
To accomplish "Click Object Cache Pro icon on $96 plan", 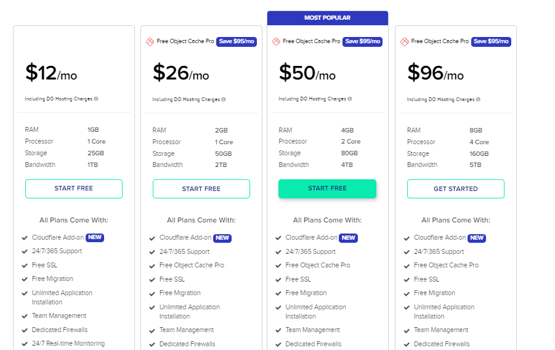I will (x=405, y=42).
